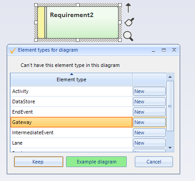The image size is (195, 181).
Task: Minimize the Element types for diagram dialog
Action: point(153,51)
